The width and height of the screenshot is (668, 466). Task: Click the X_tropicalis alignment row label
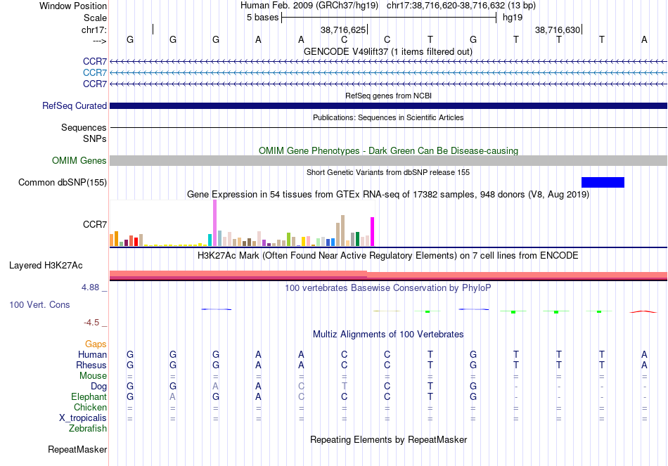click(83, 418)
